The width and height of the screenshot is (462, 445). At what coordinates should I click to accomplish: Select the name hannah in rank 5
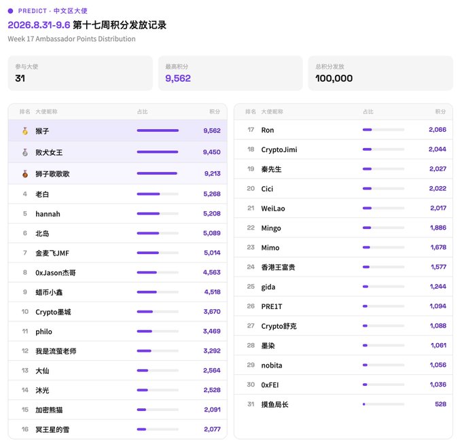click(x=48, y=214)
